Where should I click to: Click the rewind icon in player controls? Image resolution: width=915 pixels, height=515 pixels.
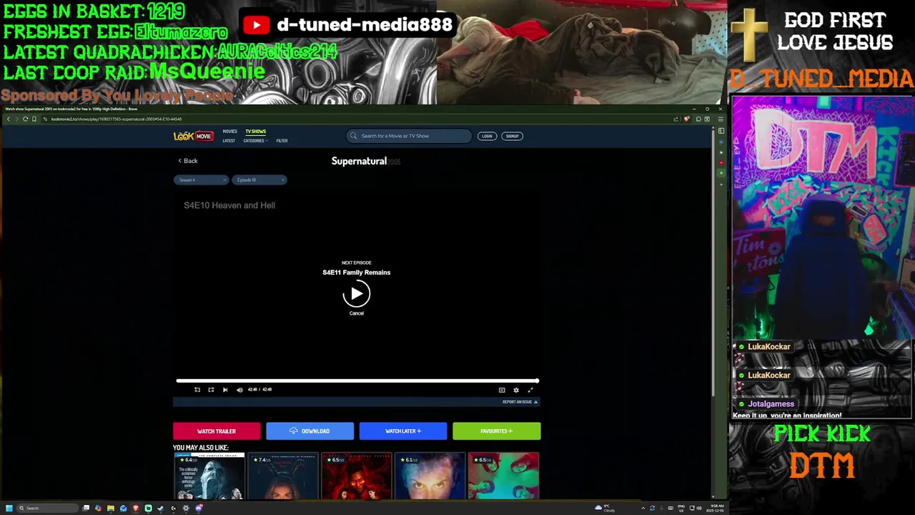(197, 390)
